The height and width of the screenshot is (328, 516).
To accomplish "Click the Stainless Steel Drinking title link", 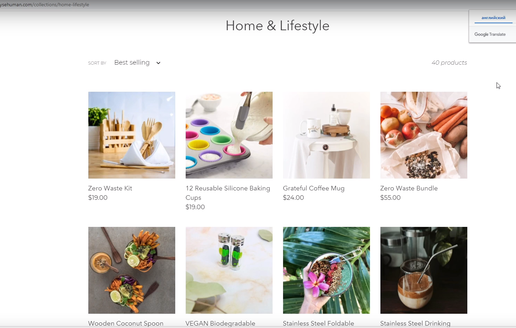I will [415, 323].
